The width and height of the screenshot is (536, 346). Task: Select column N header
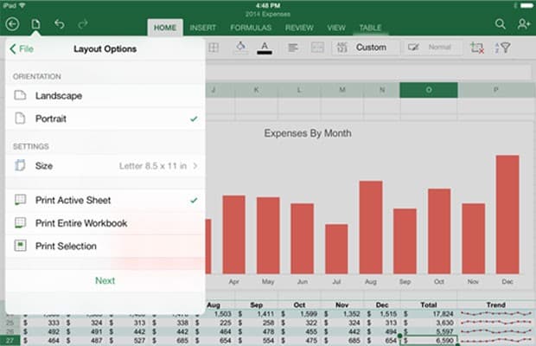382,90
